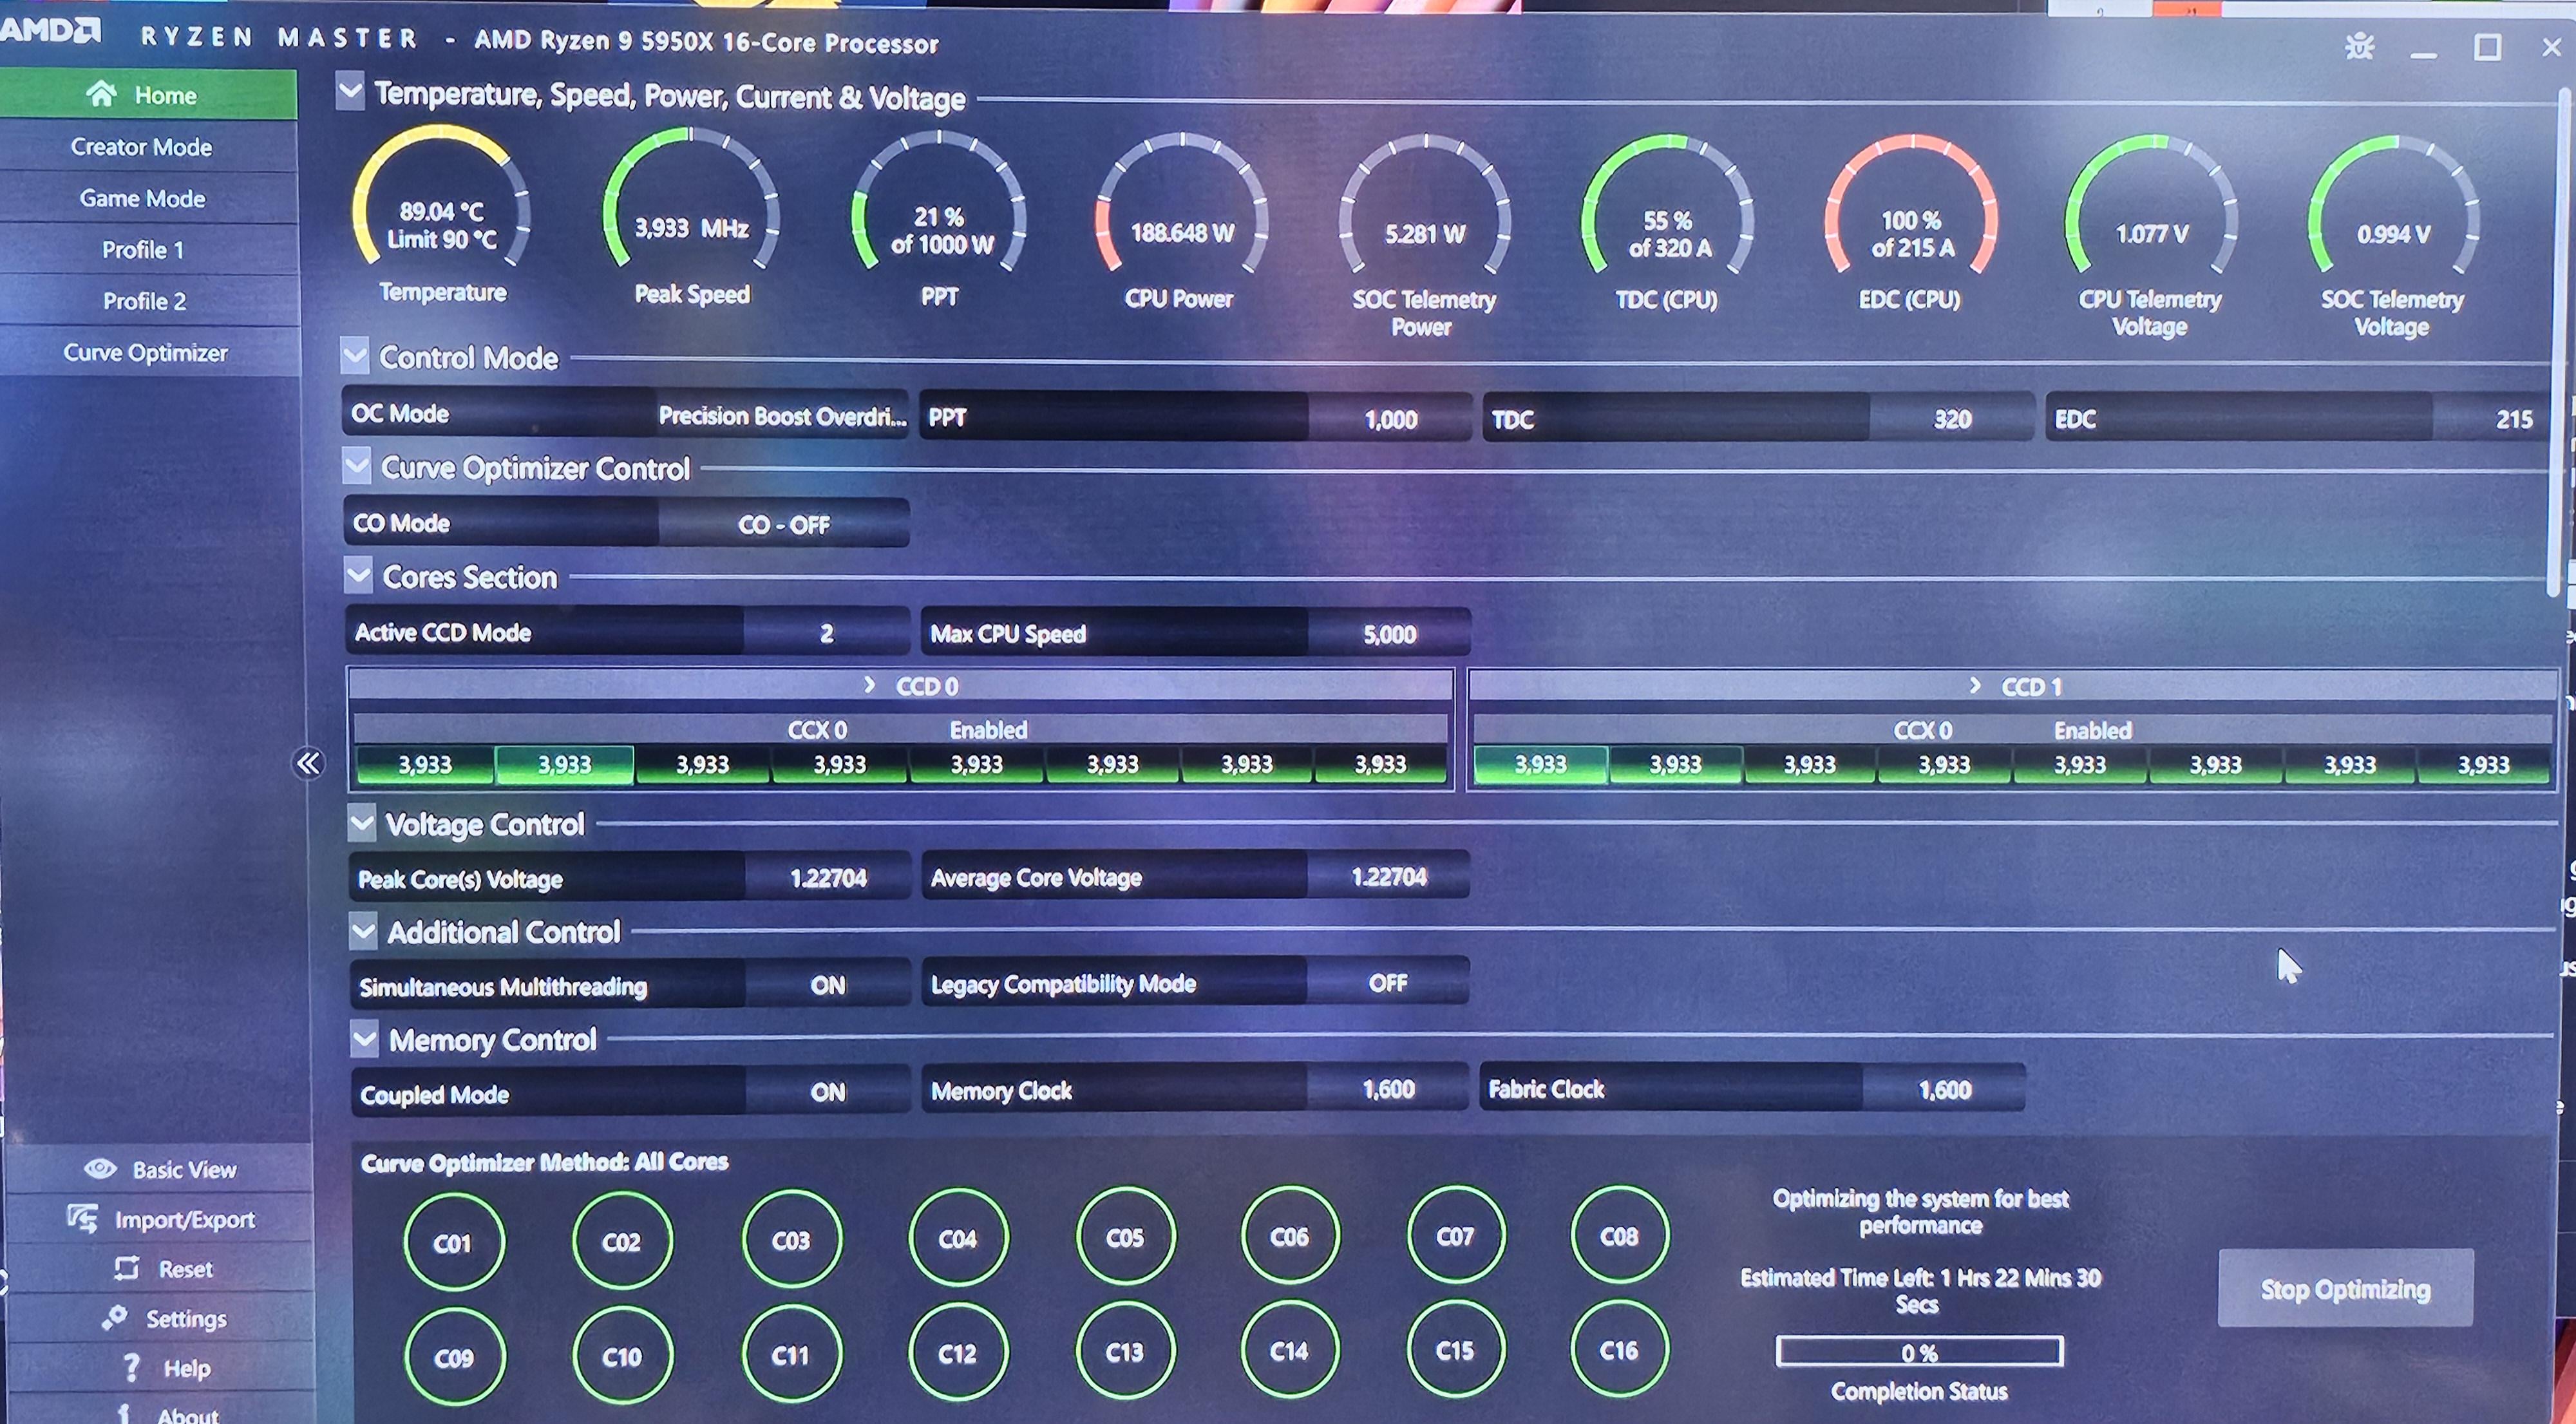Open Profile 1
The height and width of the screenshot is (1424, 2576).
pos(148,249)
